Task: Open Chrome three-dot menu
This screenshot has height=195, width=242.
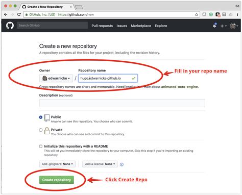Action: pos(237,14)
